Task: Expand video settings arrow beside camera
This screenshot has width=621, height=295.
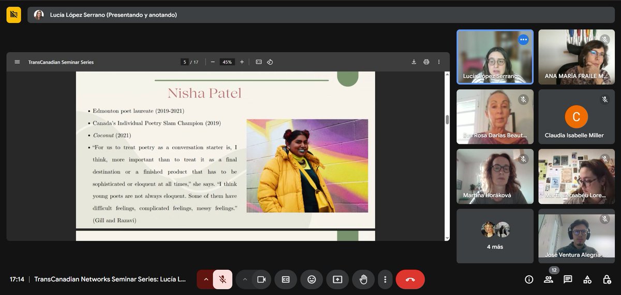Action: tap(245, 279)
